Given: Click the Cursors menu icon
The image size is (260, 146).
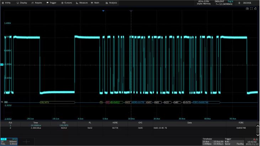Looking at the screenshot, I should [x=62, y=2].
